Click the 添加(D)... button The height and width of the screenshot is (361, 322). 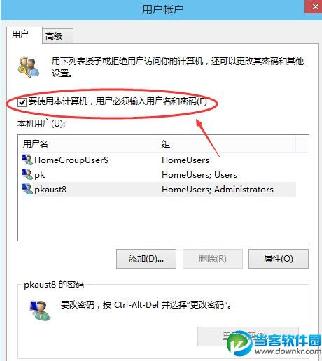click(x=146, y=259)
